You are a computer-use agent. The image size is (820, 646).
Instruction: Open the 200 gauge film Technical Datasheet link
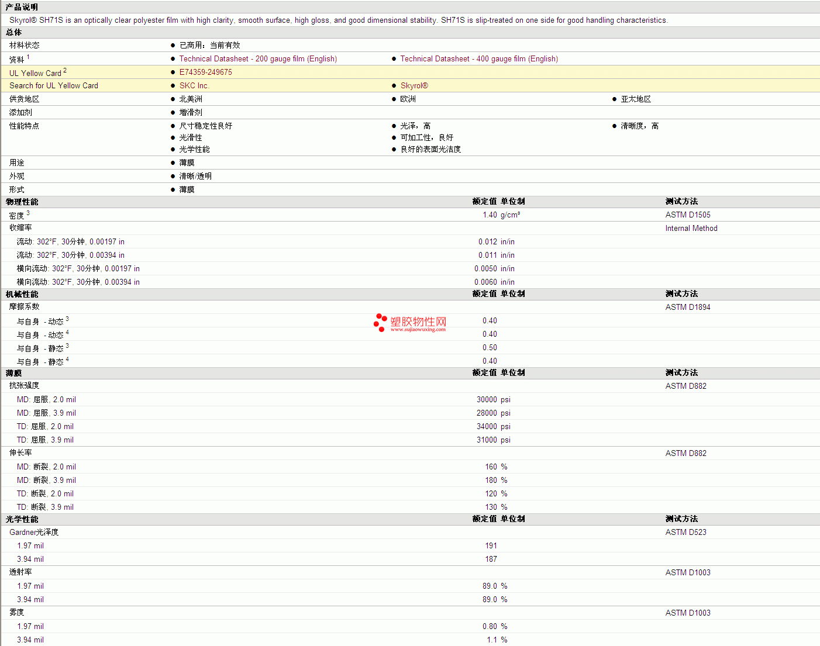pyautogui.click(x=258, y=58)
